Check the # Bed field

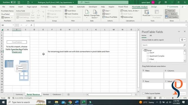tap(148, 59)
